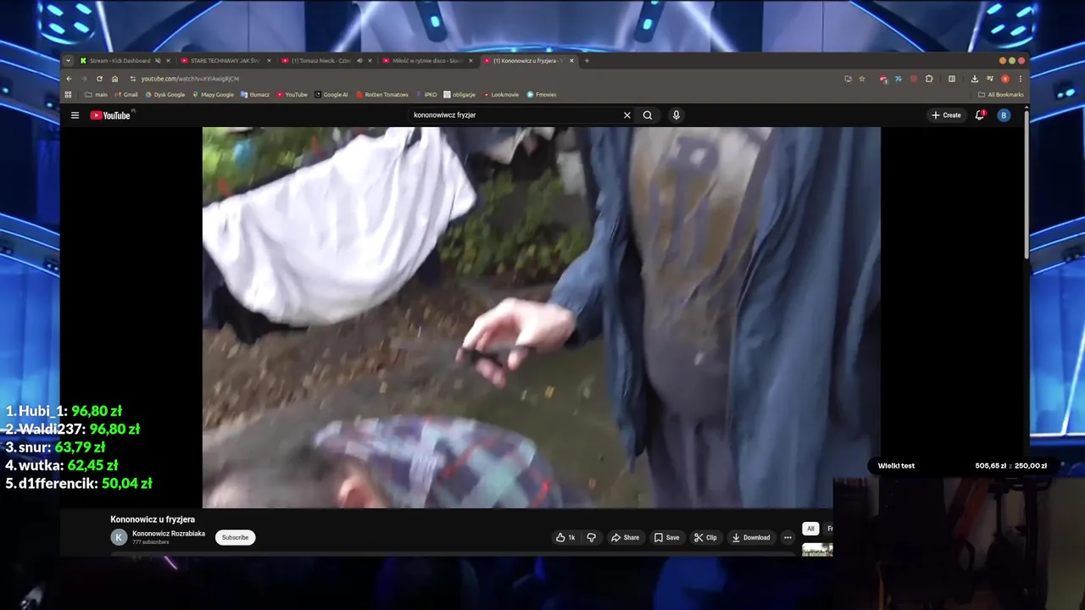The image size is (1085, 610).
Task: Open the view site information icon
Action: (x=133, y=79)
